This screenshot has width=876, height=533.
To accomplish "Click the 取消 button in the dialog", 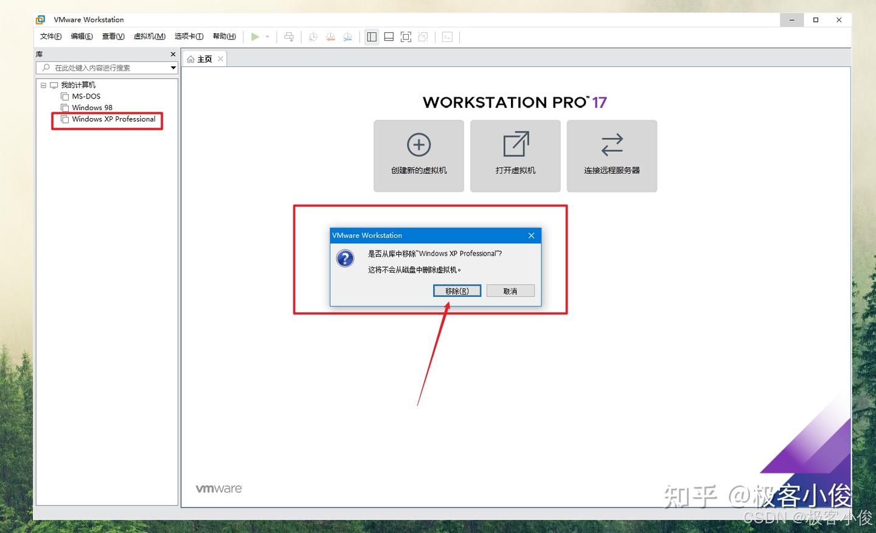I will (x=510, y=290).
